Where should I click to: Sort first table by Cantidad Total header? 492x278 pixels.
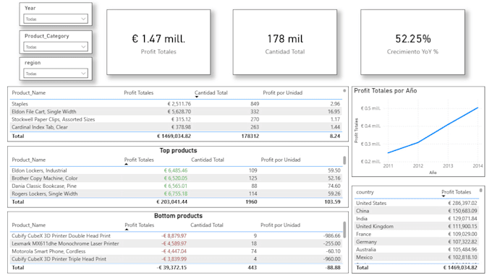pyautogui.click(x=211, y=92)
